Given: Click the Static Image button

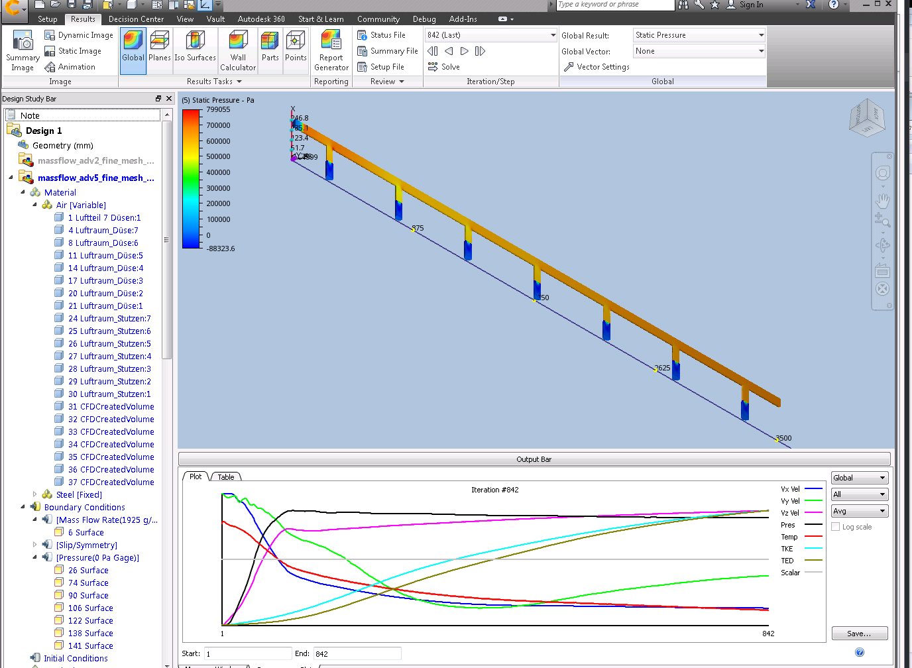Looking at the screenshot, I should [73, 51].
